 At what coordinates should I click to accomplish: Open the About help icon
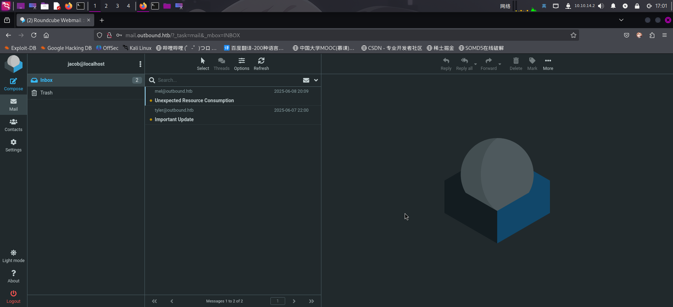point(13,276)
